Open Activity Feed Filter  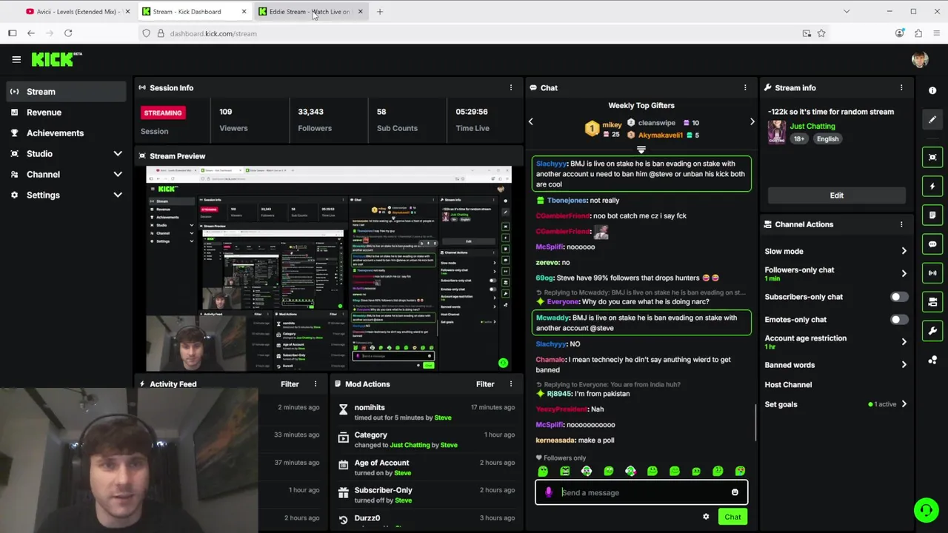point(290,384)
